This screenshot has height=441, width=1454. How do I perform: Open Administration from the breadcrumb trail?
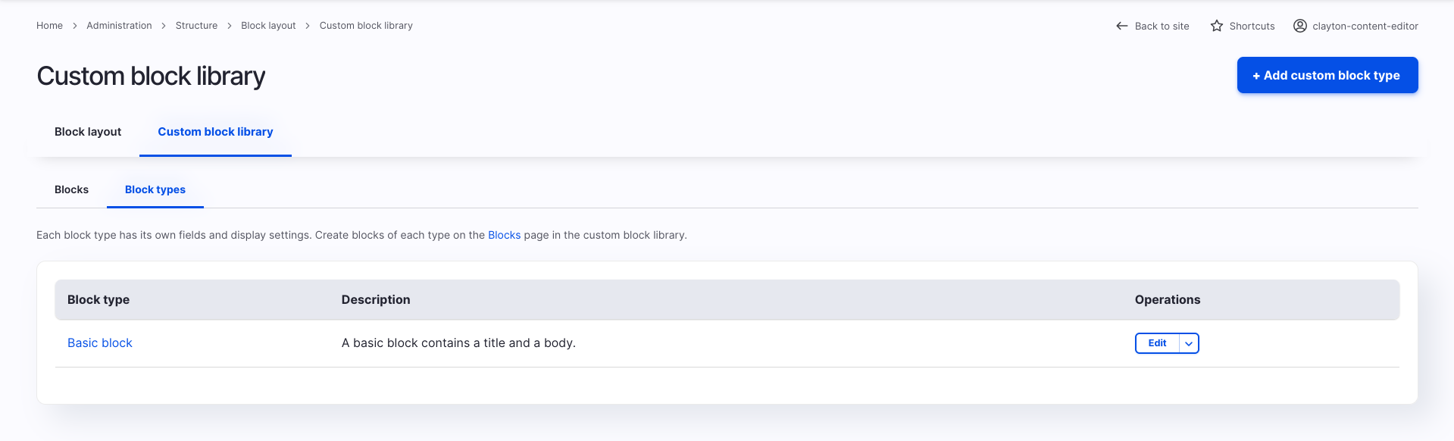pos(119,26)
